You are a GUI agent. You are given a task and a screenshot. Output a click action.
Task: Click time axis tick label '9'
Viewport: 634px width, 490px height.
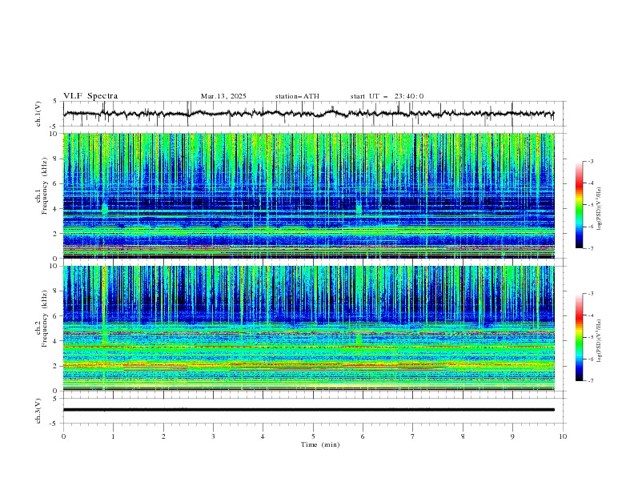coord(512,436)
